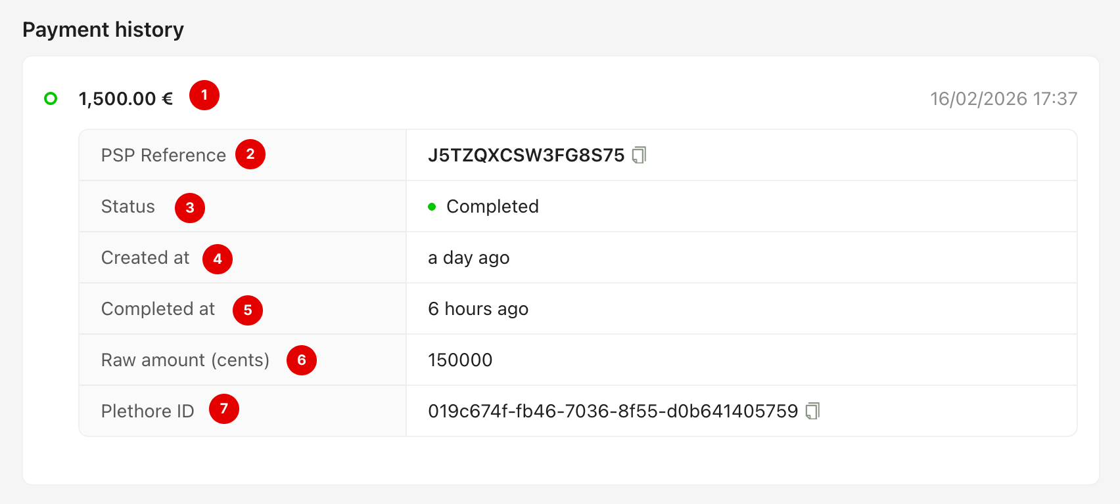This screenshot has width=1120, height=504.
Task: Click the Raw amount value 150000
Action: (460, 360)
